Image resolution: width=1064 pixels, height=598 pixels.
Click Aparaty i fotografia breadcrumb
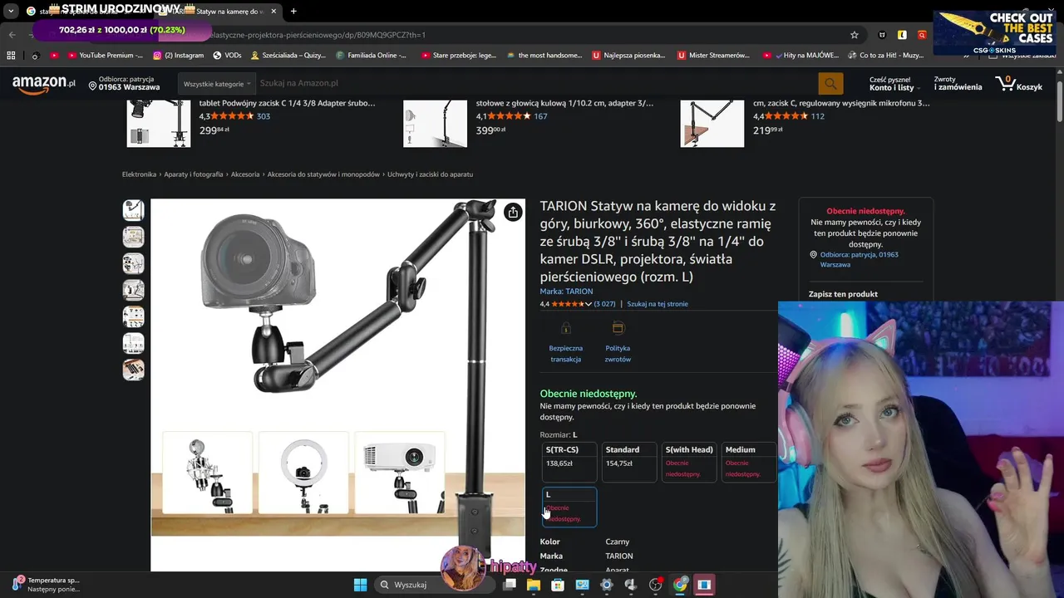[194, 174]
